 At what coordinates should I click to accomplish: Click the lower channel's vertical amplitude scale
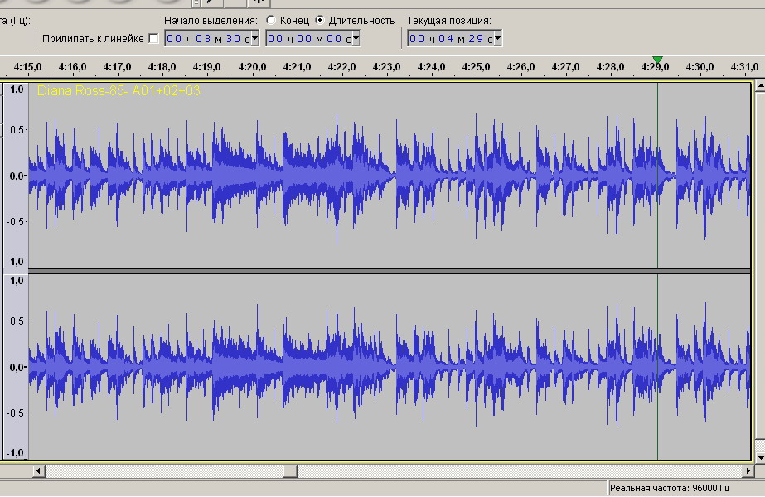(16, 366)
